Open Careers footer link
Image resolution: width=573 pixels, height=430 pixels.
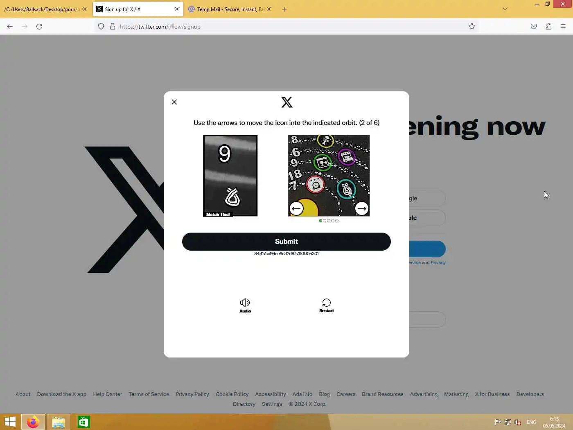[x=346, y=394]
